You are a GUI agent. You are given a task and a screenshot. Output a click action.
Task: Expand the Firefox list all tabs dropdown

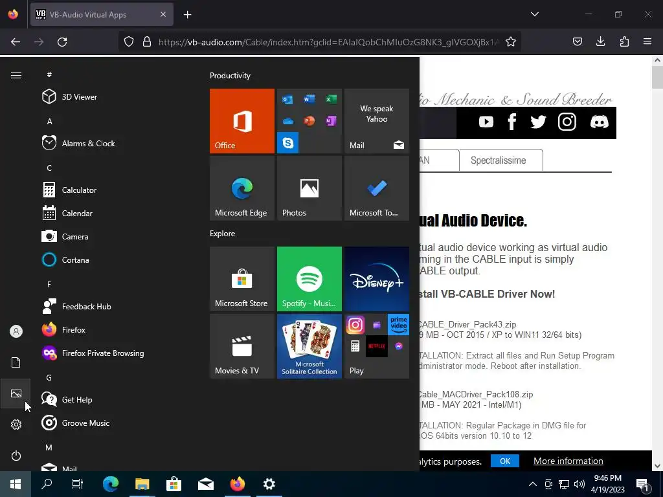(534, 14)
